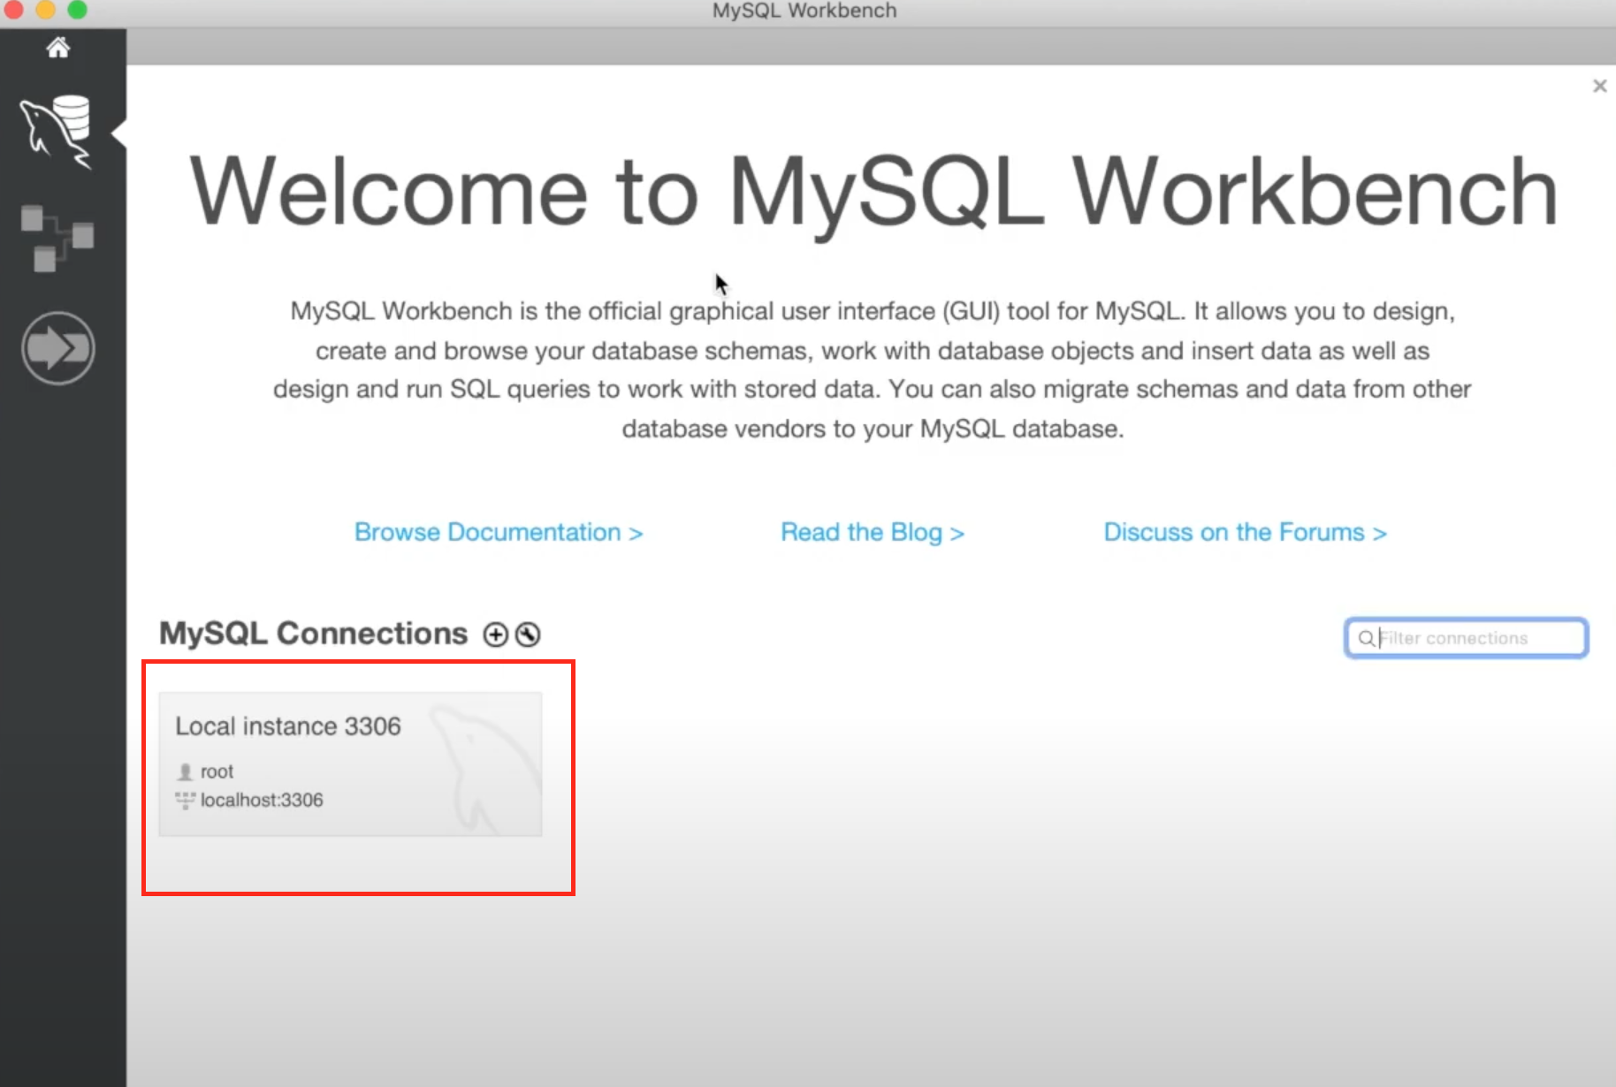This screenshot has width=1616, height=1087.
Task: Open Discuss on the Forums link
Action: click(x=1245, y=532)
